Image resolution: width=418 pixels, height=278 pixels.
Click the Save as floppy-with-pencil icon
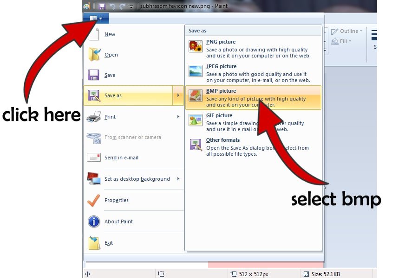pos(94,95)
